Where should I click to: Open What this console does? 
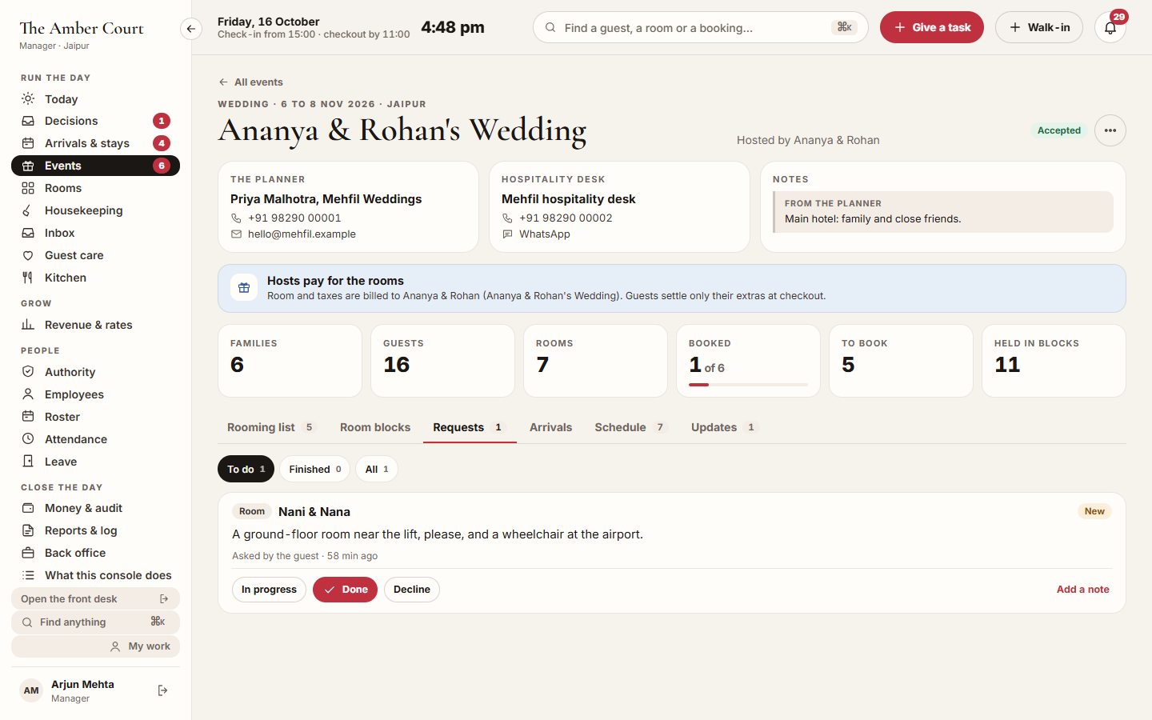(95, 575)
